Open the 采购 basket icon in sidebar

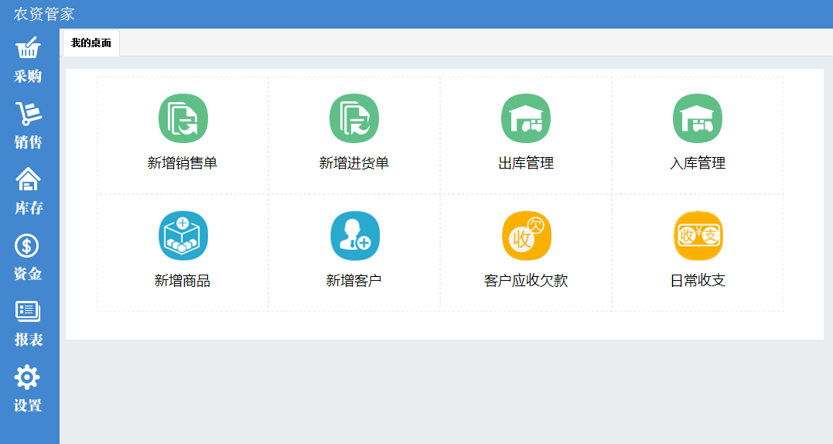click(28, 49)
